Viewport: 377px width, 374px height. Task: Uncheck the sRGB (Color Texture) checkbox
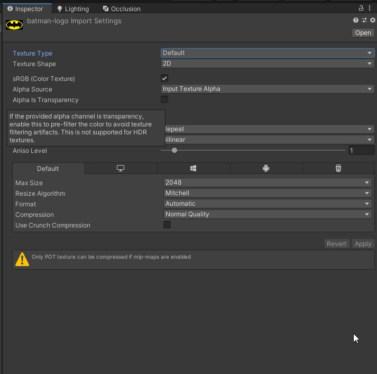(x=164, y=78)
